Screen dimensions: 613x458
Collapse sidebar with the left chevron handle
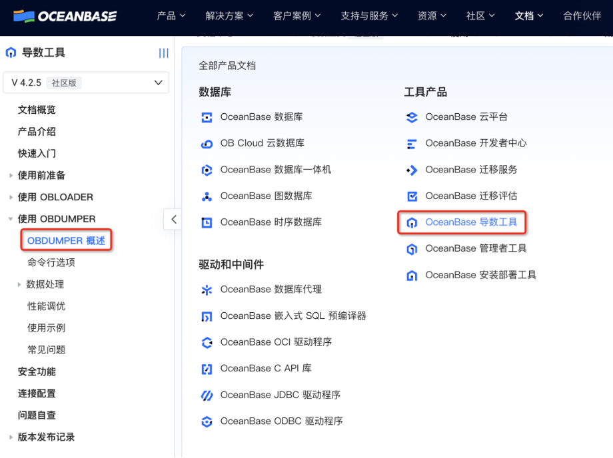pos(173,220)
